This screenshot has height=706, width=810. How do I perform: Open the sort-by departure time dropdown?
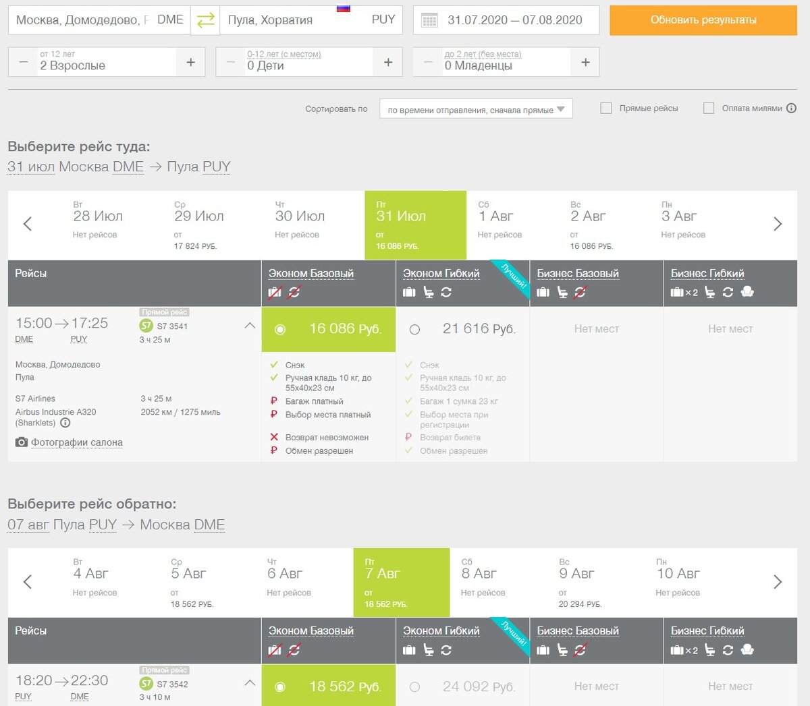pos(476,109)
